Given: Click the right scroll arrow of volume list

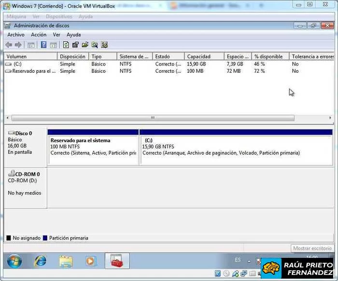Looking at the screenshot, I should click(330, 118).
